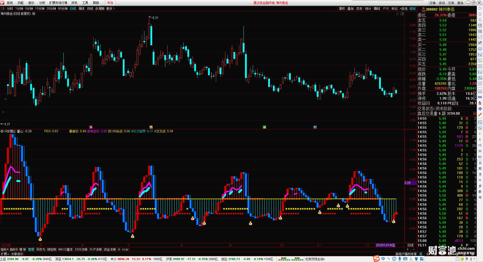
Task: Open the F10 company info sidebar icon
Action: click(480, 55)
